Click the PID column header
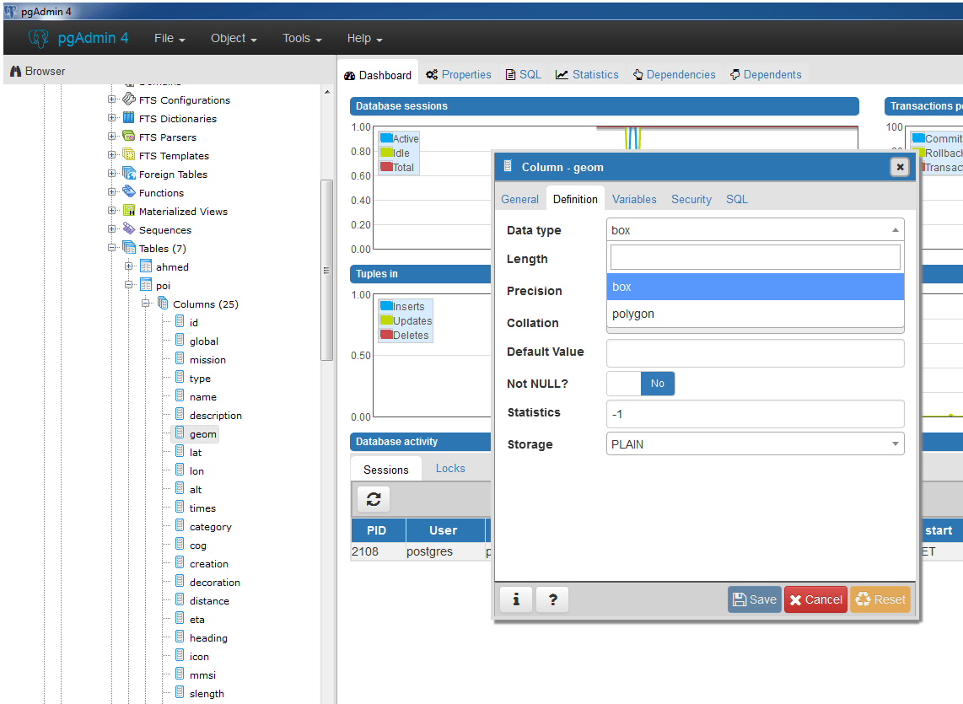 [x=377, y=530]
